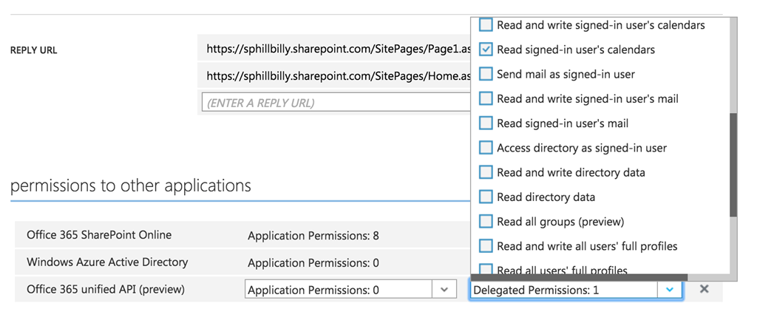Viewport: 757px width, 323px height.
Task: Tick 'Read and write signed-in user's mail'
Action: (486, 98)
